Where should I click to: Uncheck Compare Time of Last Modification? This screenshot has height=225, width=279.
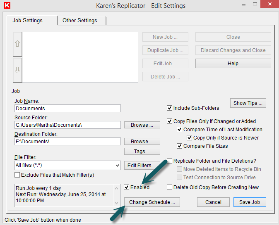click(x=179, y=130)
